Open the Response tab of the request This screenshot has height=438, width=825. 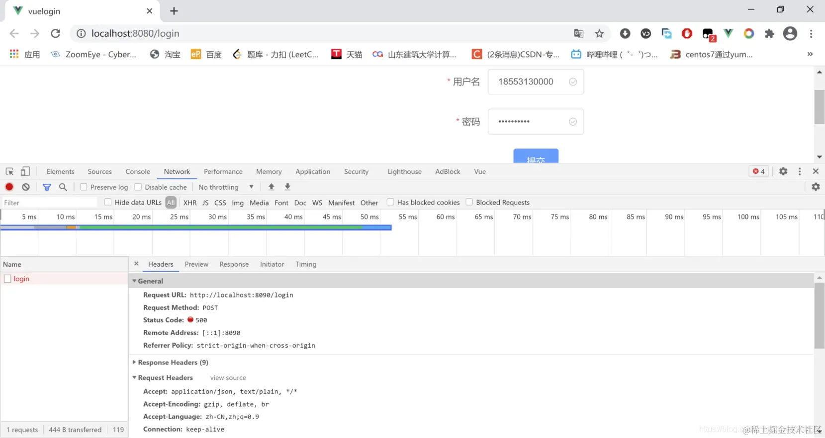coord(234,264)
